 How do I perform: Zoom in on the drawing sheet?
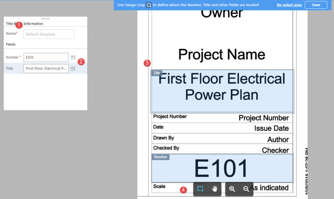pos(232,189)
